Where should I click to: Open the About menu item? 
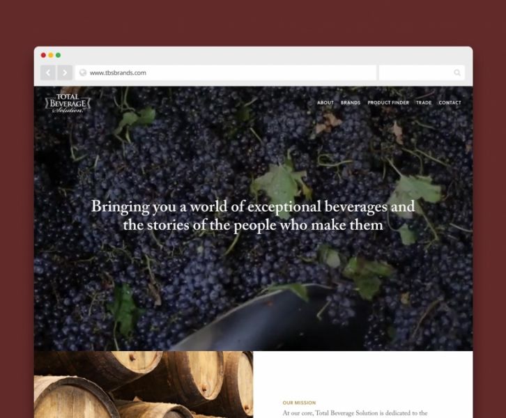click(325, 102)
